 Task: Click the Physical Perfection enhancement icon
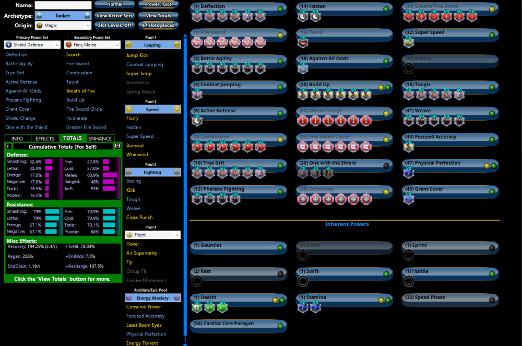(x=409, y=173)
